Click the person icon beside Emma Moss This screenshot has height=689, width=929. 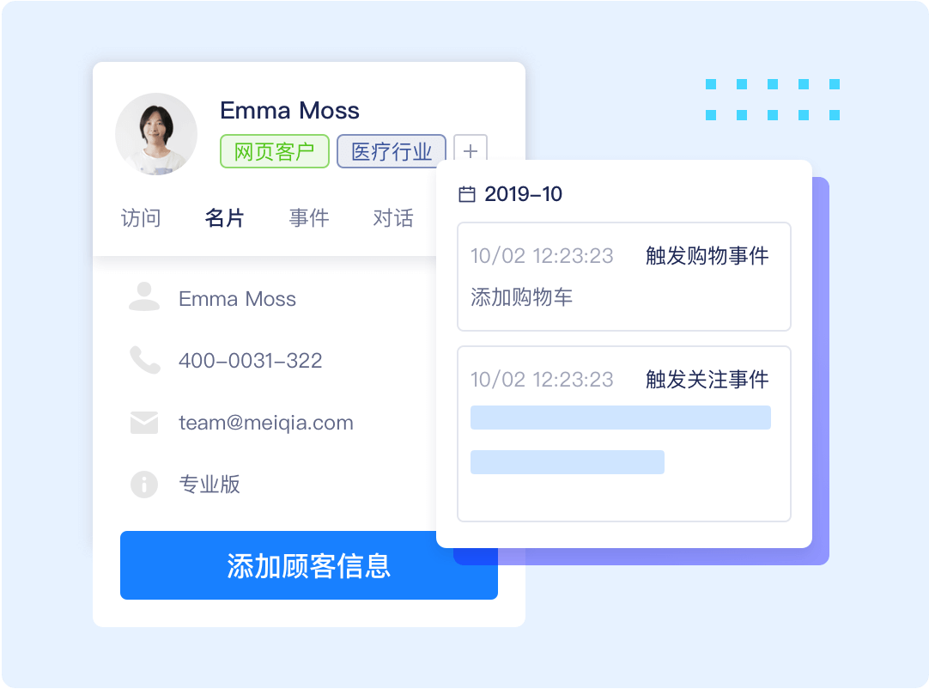click(x=146, y=299)
